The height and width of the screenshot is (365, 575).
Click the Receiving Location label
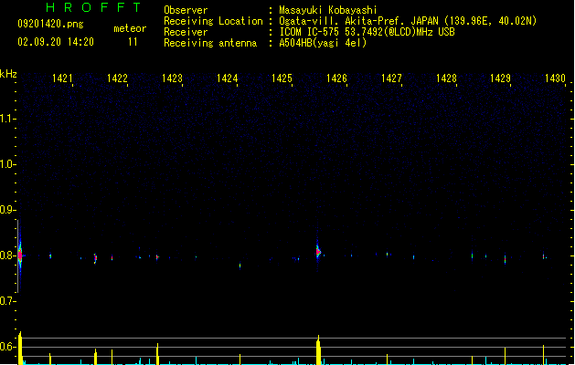click(213, 21)
